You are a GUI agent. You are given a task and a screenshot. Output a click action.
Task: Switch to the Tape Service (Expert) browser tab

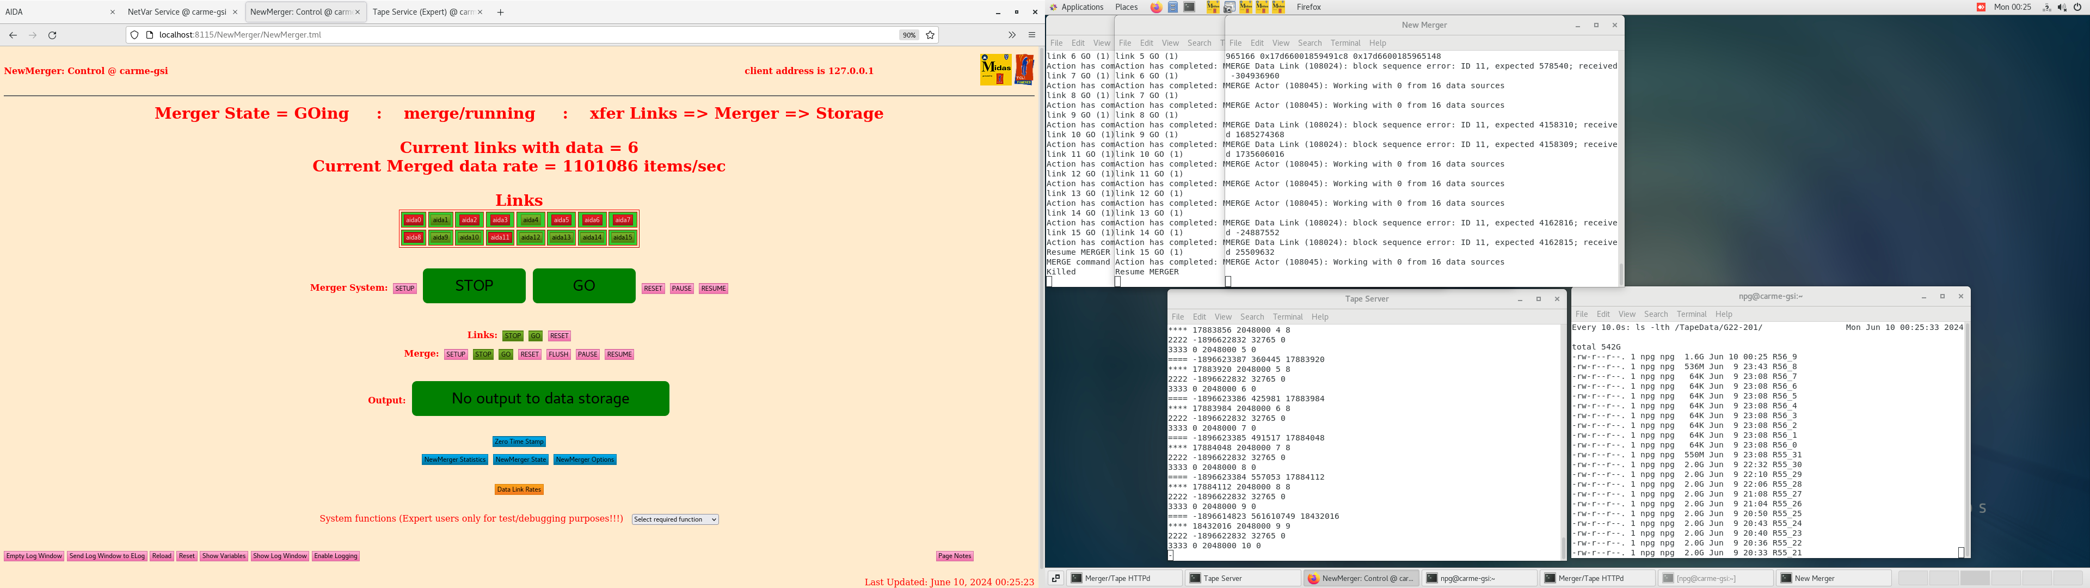click(x=422, y=11)
